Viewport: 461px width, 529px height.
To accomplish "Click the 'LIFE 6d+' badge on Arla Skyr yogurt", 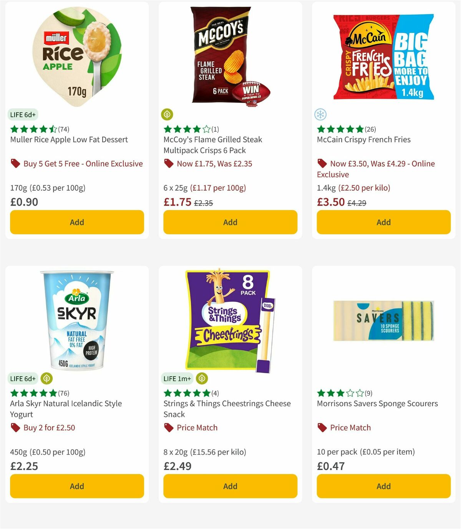I will tap(22, 379).
